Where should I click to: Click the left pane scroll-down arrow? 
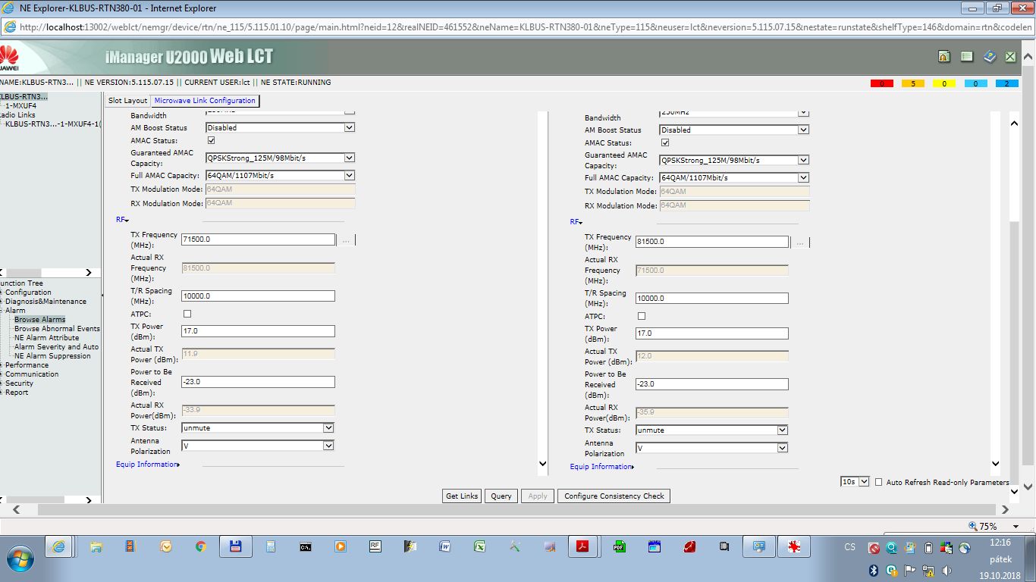click(542, 464)
